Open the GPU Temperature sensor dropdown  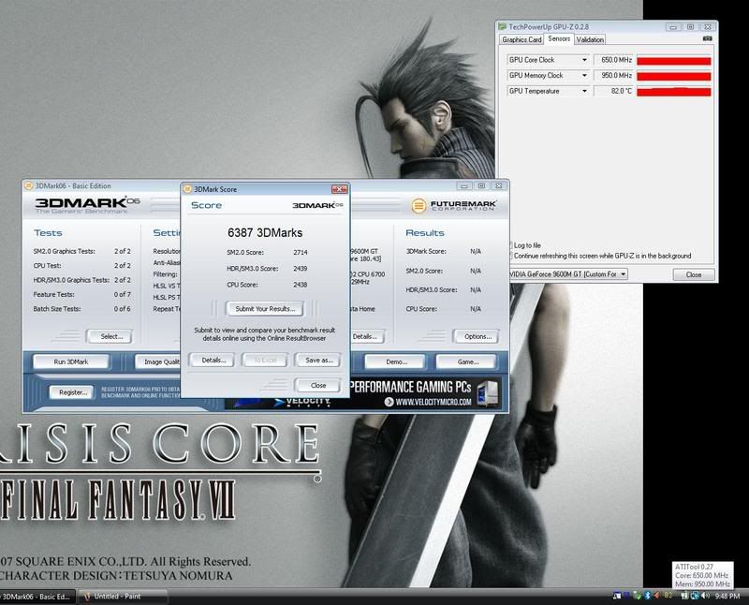584,91
